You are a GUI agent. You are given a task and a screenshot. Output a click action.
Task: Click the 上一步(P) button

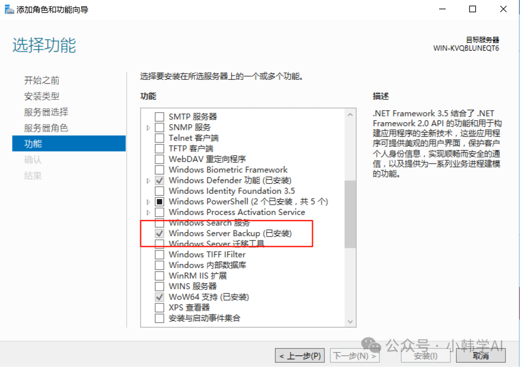pos(300,356)
